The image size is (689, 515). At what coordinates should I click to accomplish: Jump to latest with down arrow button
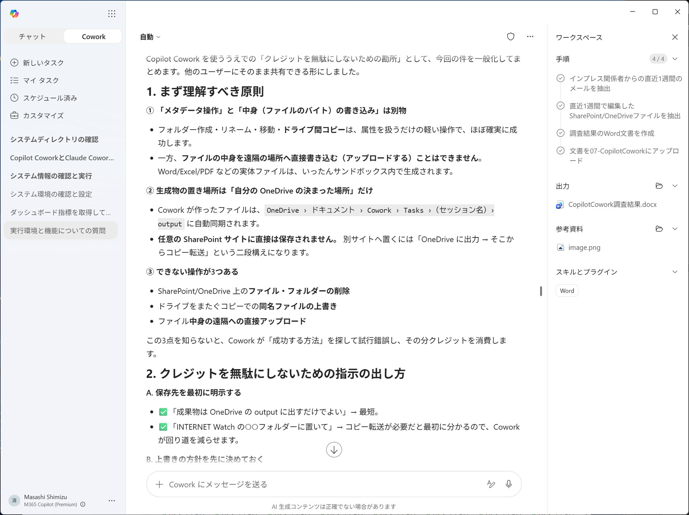[334, 450]
